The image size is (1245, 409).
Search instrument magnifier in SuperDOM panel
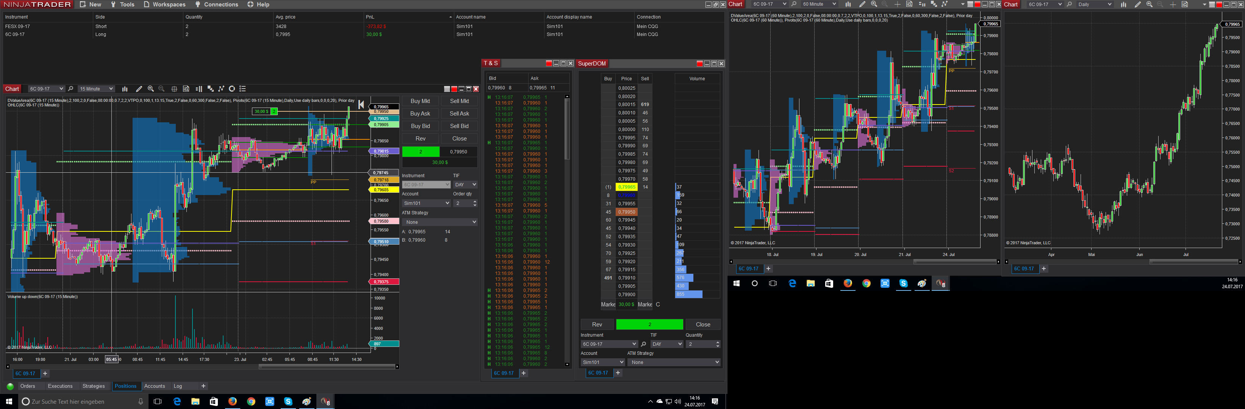pos(643,344)
